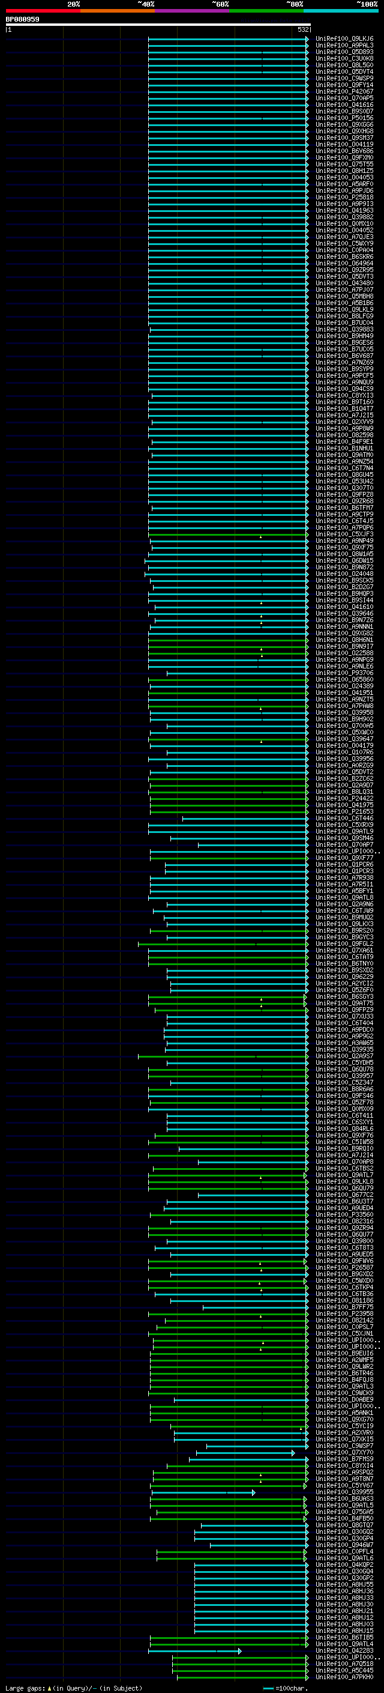Viewport: 384px width, 1693px height.
Task: Select the UniRef100_B9S0D7 label
Action: pos(344,111)
